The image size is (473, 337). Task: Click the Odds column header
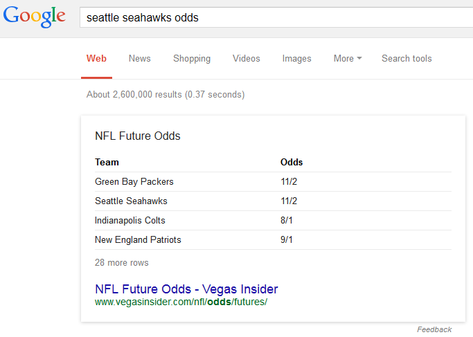pyautogui.click(x=291, y=163)
